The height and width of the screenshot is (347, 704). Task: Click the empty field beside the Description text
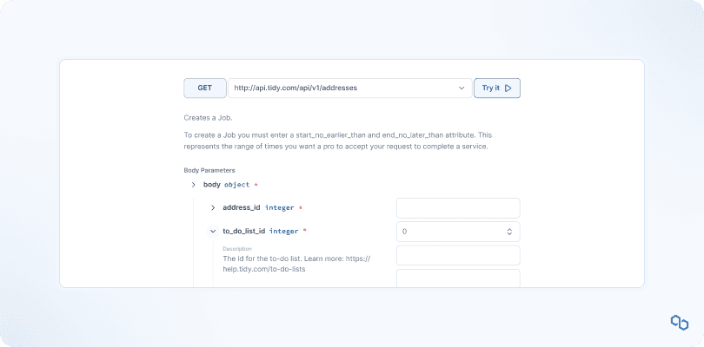457,255
